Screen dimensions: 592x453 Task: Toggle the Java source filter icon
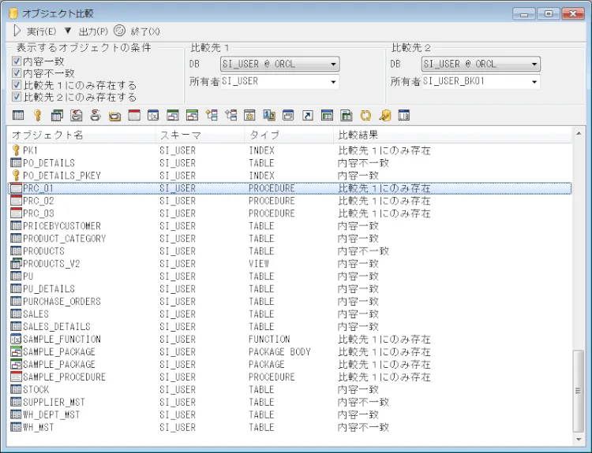point(77,115)
